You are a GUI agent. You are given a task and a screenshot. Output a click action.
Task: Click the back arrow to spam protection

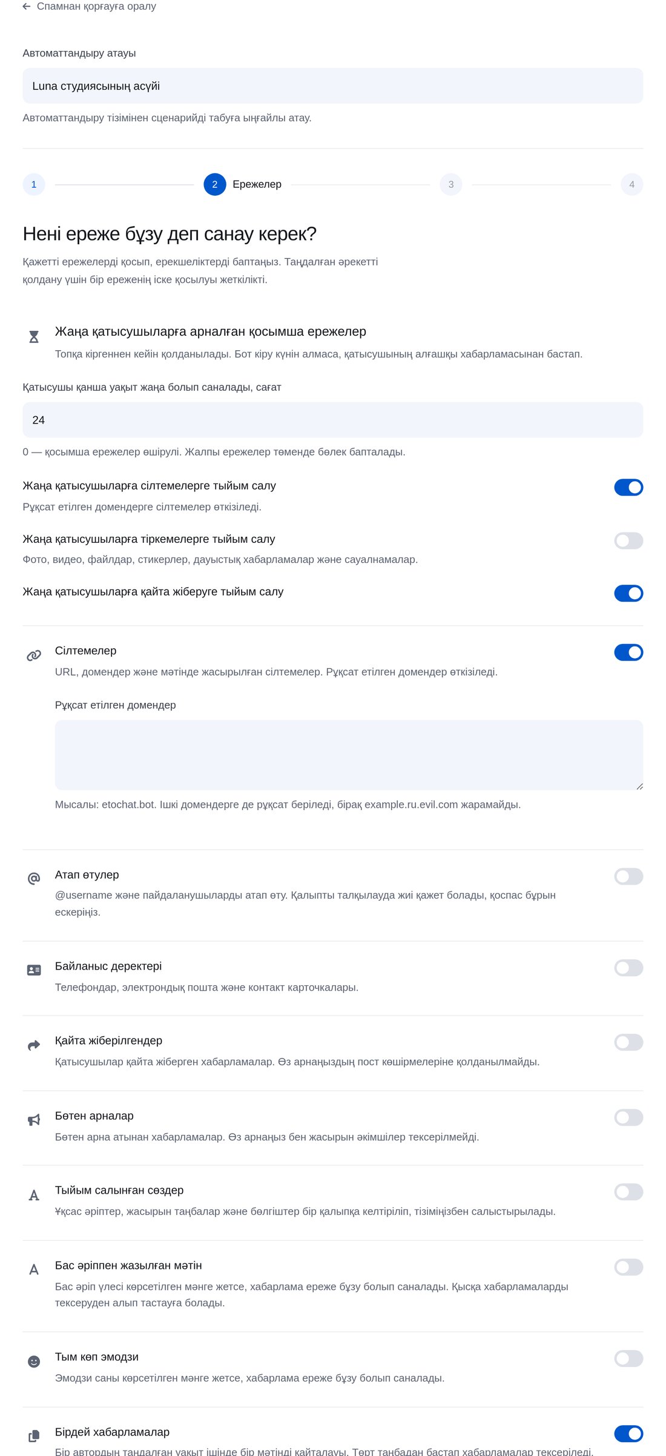click(27, 6)
